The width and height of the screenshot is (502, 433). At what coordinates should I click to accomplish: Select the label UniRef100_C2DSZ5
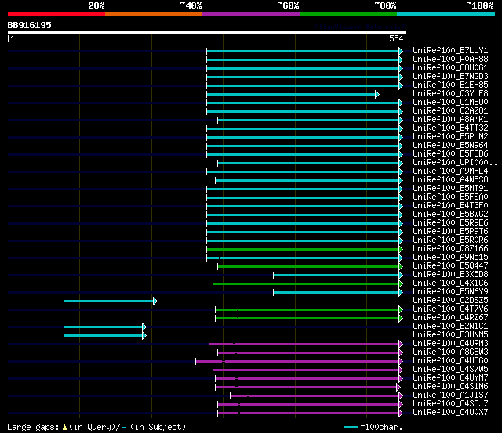coord(450,301)
